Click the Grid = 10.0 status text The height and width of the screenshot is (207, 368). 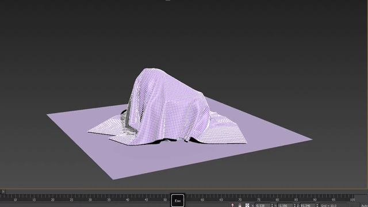328,206
